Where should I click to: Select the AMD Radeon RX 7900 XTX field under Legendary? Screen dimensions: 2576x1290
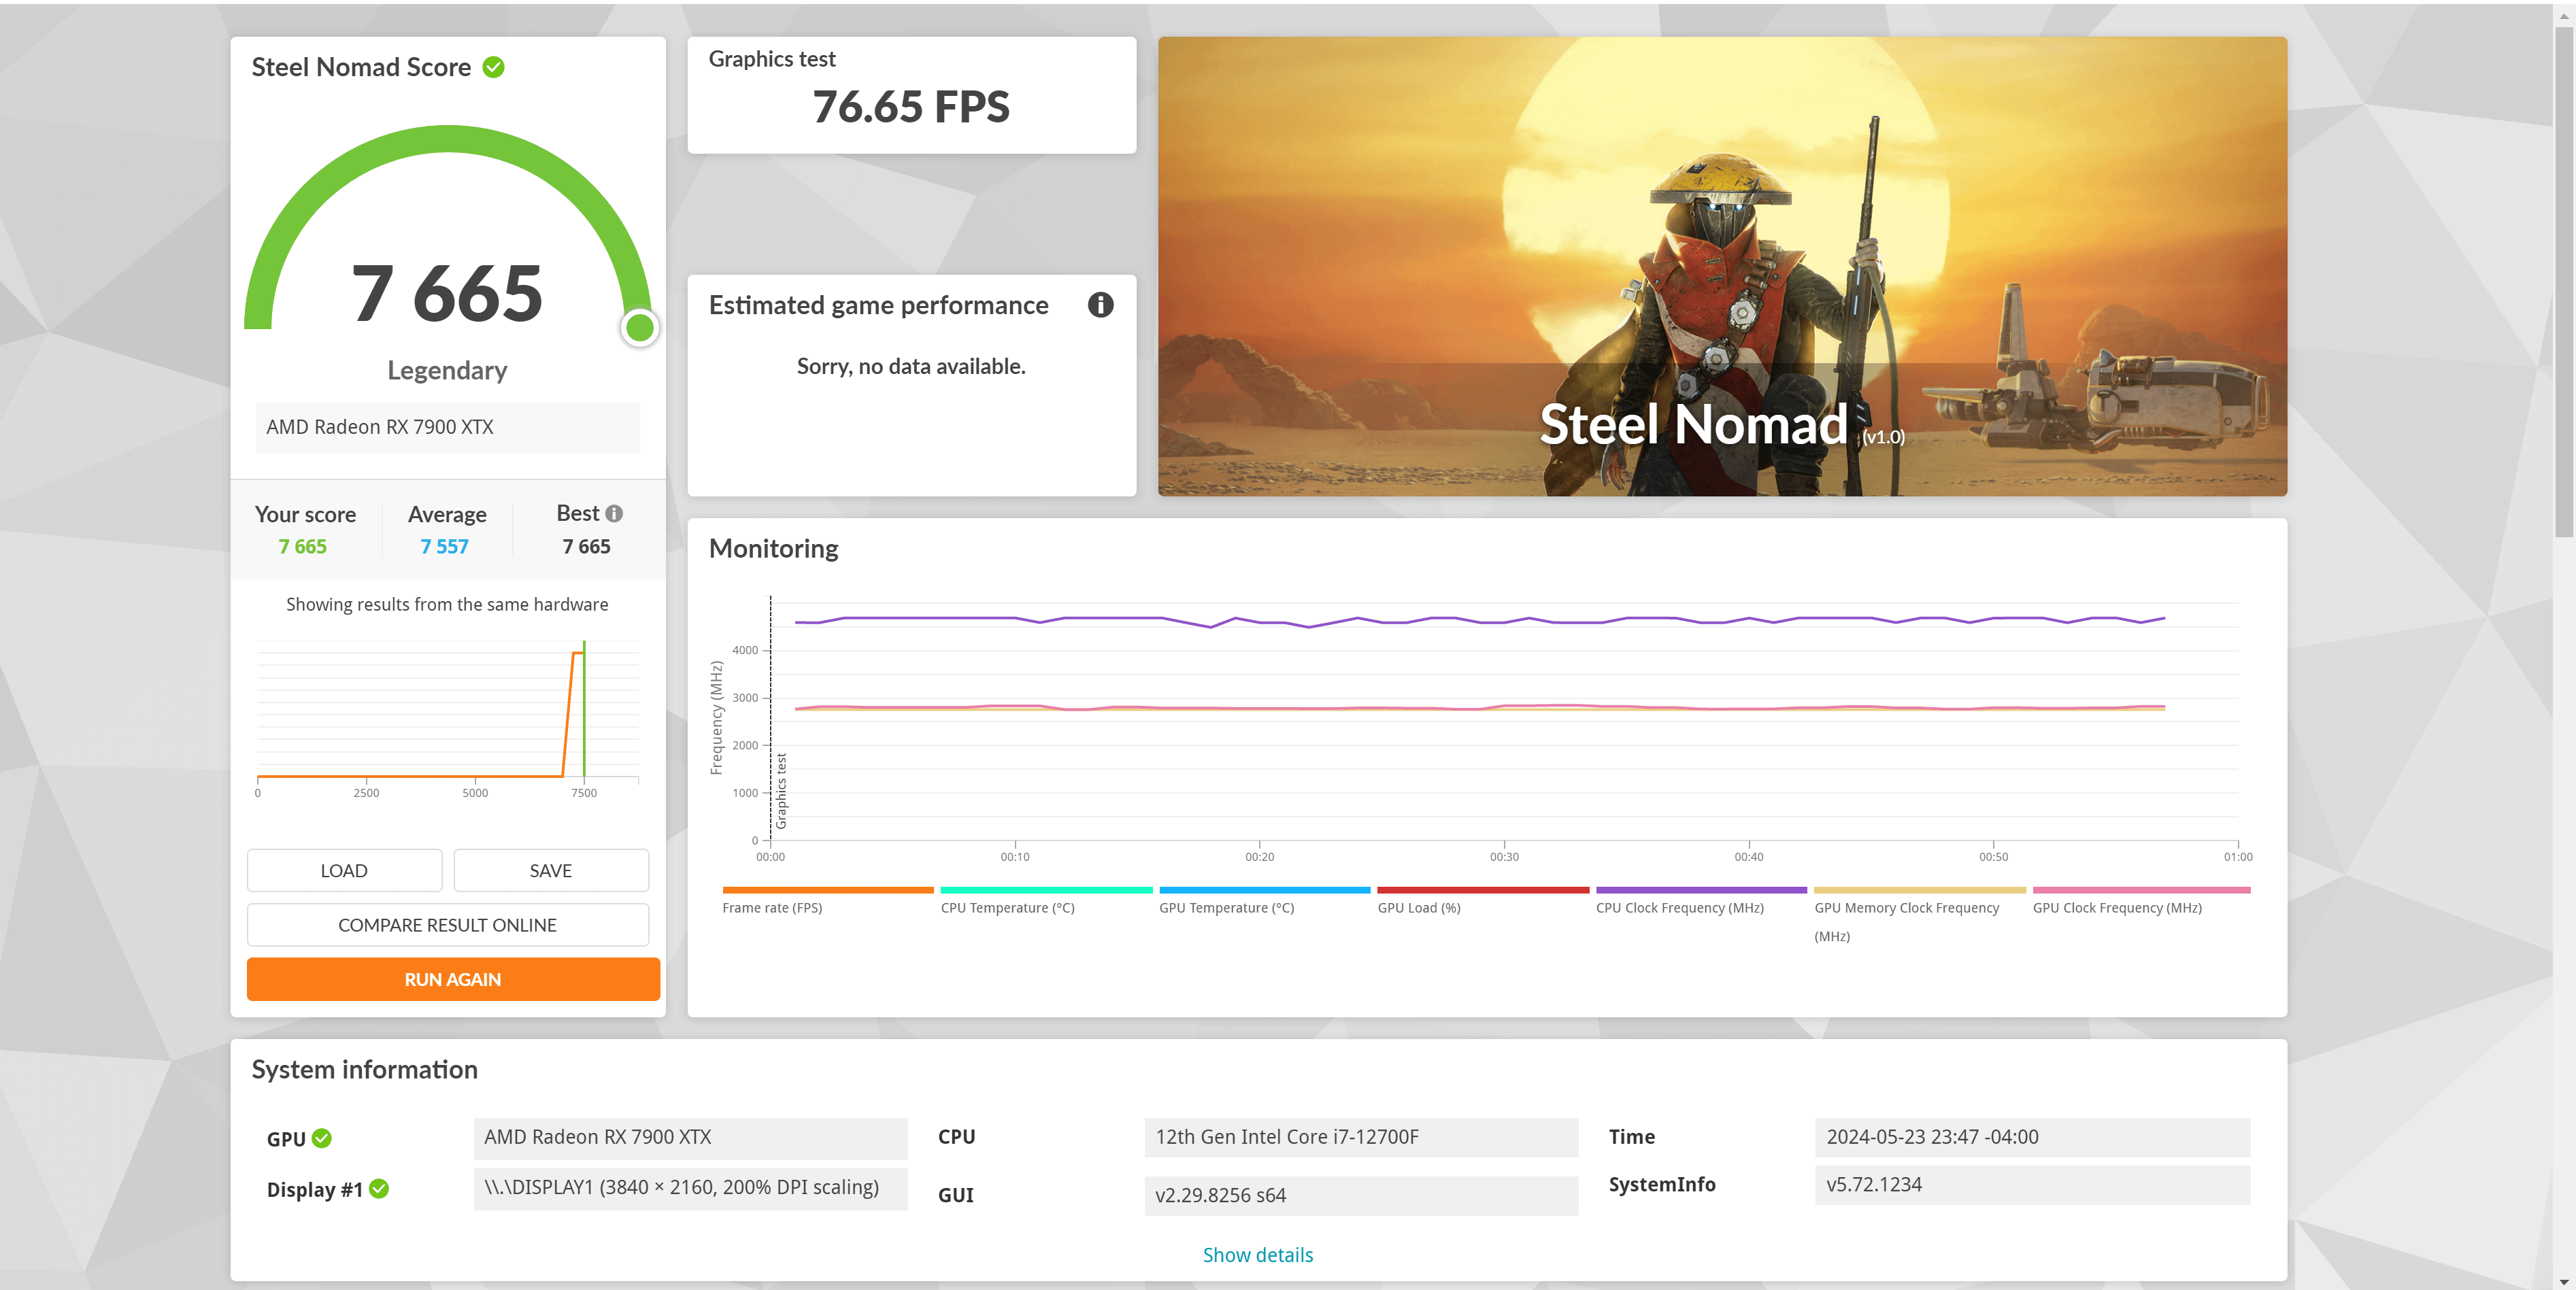(448, 427)
